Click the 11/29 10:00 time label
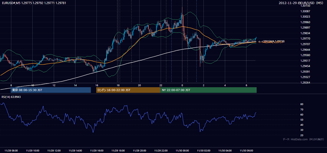This screenshot has height=153, width=327. 32,151
